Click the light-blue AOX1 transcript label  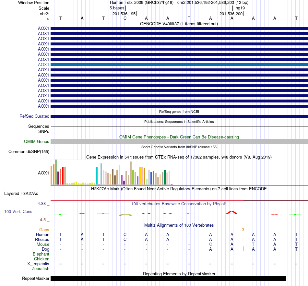43,65
